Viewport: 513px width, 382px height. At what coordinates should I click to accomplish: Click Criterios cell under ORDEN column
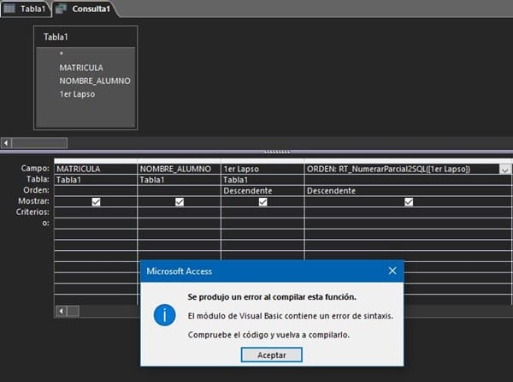(x=408, y=212)
